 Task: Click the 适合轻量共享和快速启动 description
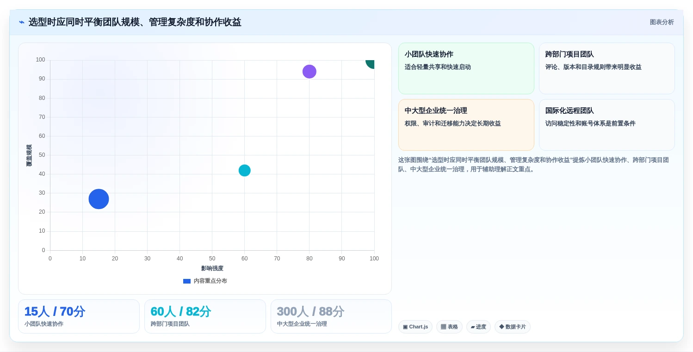click(438, 67)
